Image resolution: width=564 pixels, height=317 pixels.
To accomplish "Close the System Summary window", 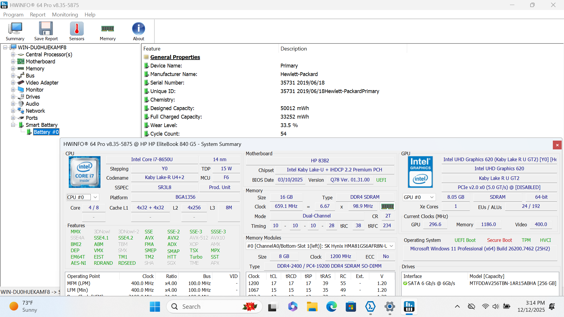I will 557,145.
